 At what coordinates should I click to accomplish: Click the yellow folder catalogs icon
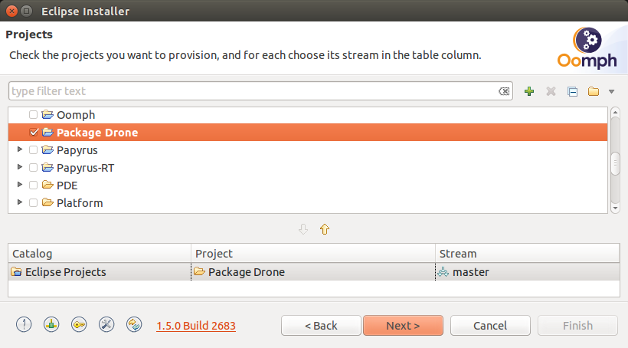[594, 91]
